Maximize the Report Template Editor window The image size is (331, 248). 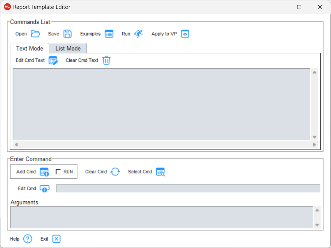pos(299,7)
